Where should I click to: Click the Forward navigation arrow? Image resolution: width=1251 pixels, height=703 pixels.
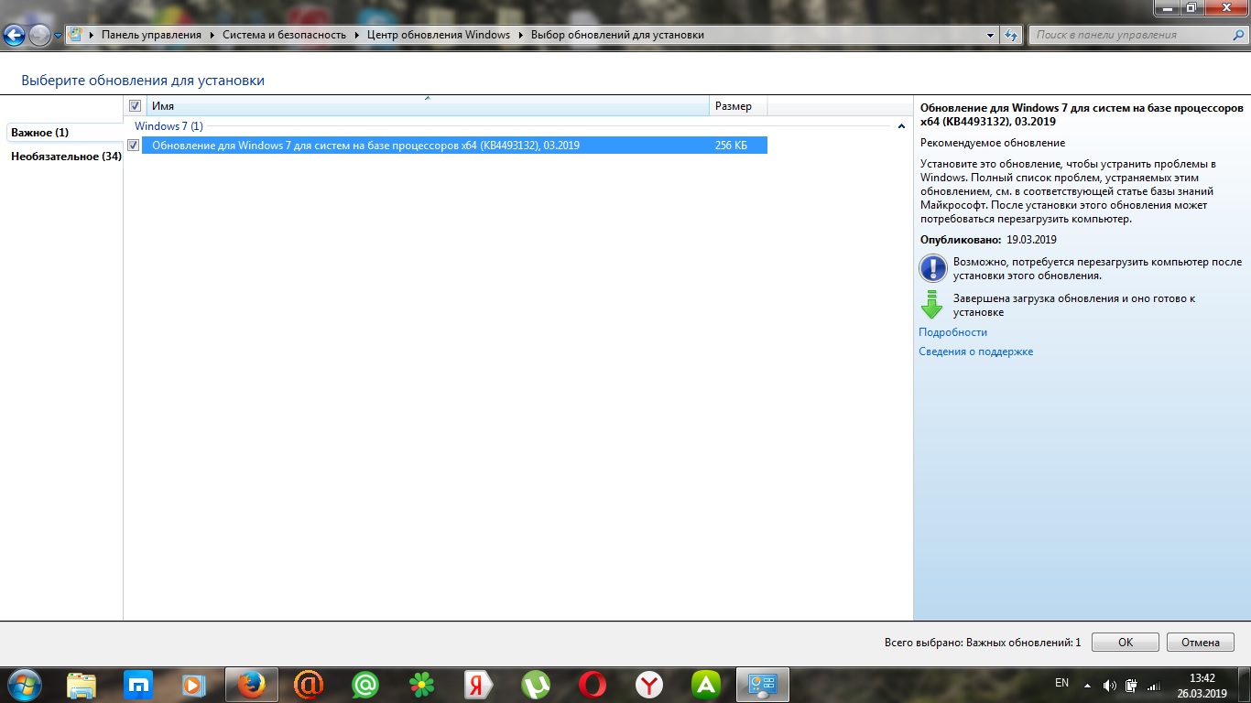(x=39, y=36)
